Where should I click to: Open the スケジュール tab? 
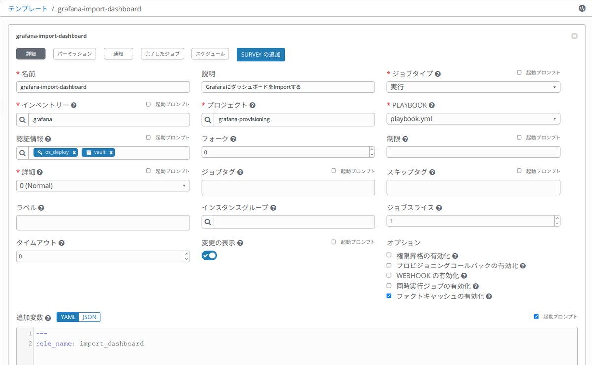click(x=210, y=54)
